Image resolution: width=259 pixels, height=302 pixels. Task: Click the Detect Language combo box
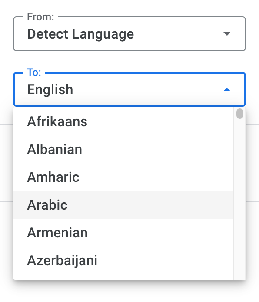pos(129,34)
